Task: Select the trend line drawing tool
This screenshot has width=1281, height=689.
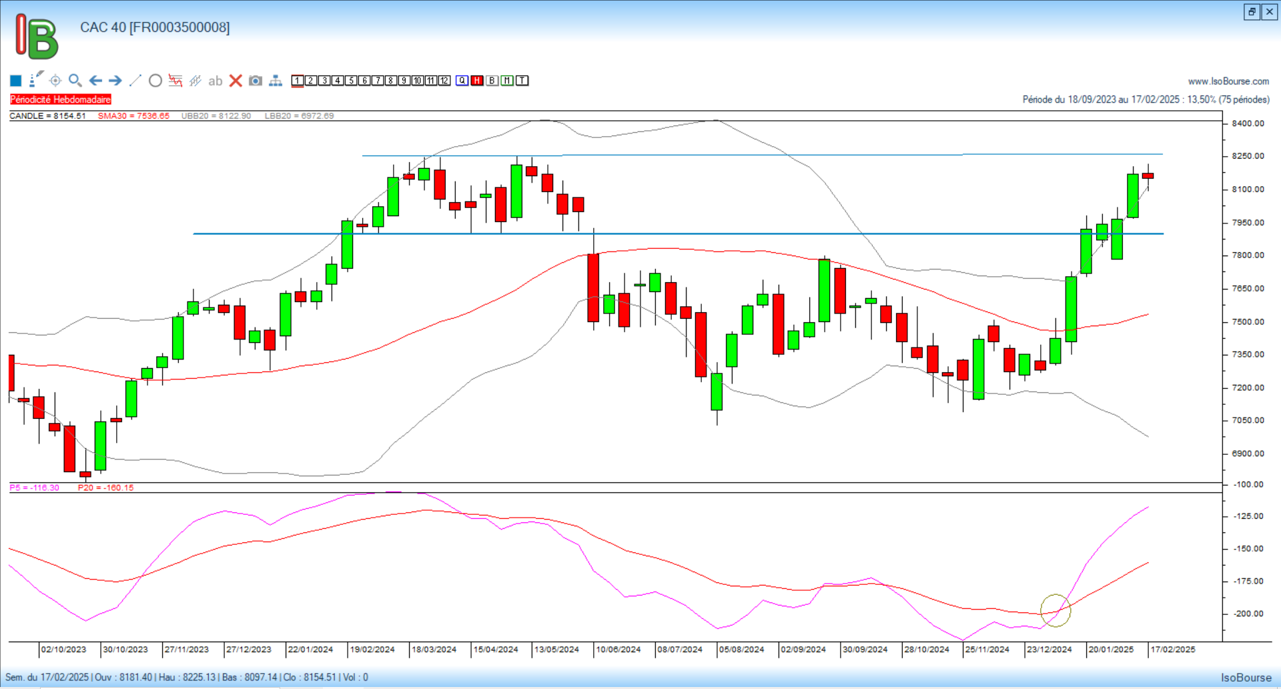Action: point(135,81)
